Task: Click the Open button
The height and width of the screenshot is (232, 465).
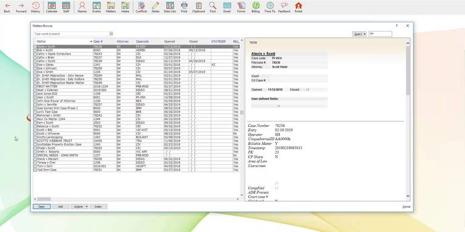Action: point(42,207)
